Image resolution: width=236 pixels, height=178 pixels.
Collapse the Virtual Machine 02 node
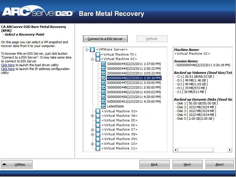pos(92,59)
